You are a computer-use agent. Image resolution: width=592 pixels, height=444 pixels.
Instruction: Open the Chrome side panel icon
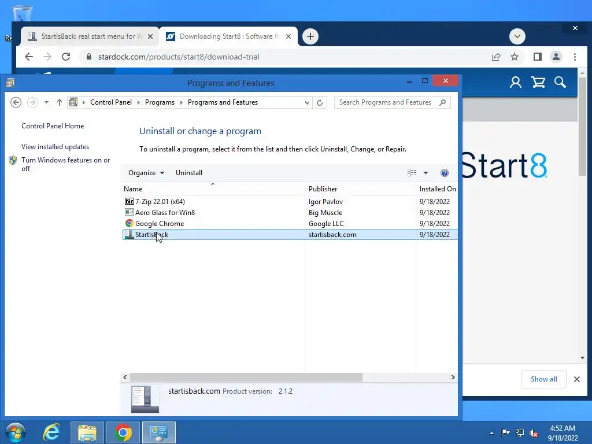click(x=538, y=57)
